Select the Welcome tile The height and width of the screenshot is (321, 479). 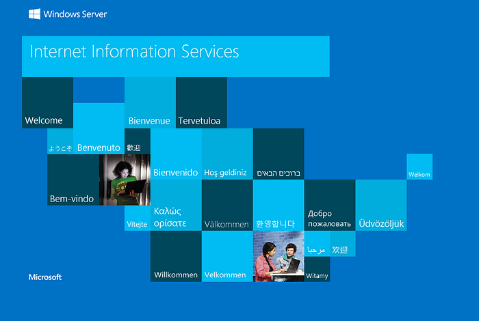tap(47, 102)
